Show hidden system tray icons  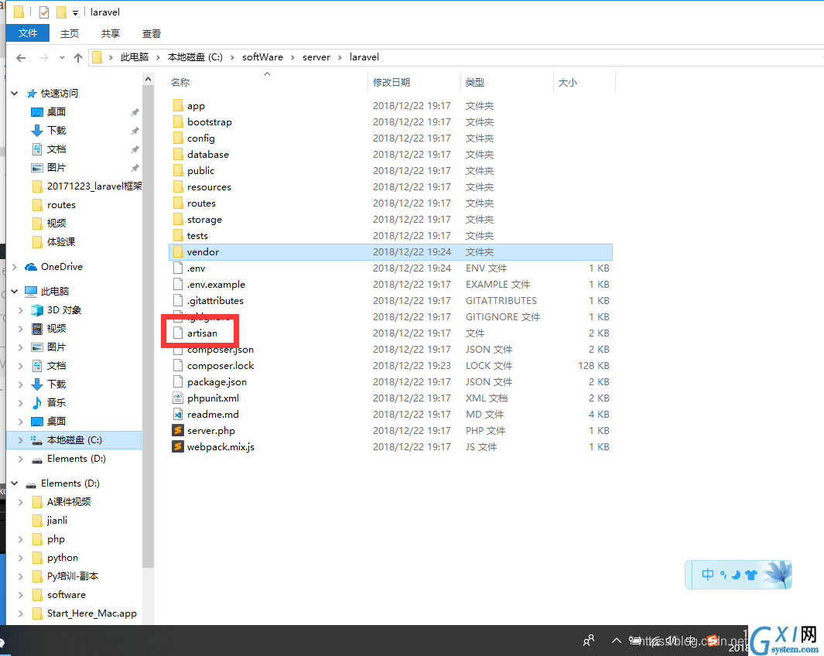[617, 641]
